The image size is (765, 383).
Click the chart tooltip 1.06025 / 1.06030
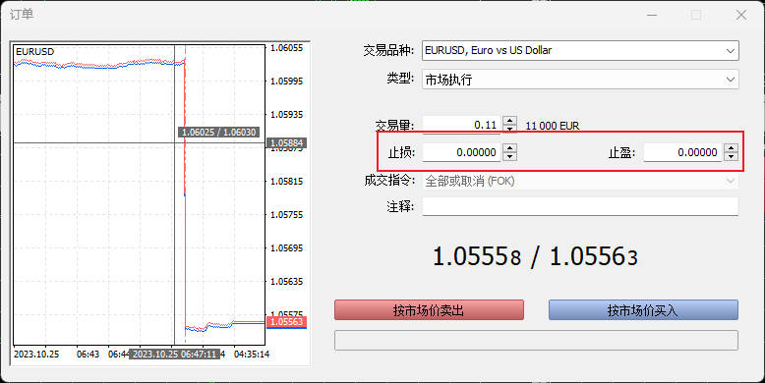(218, 132)
